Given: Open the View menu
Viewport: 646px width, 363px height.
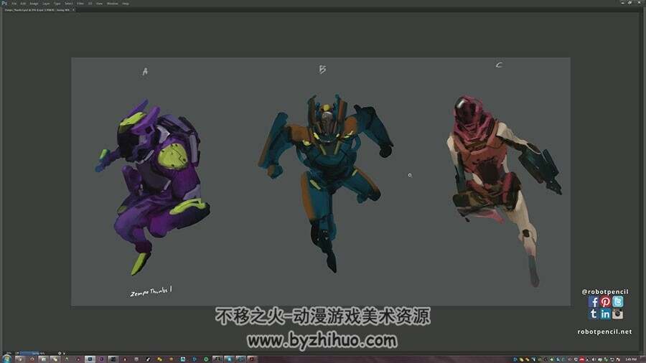Looking at the screenshot, I should tap(99, 4).
